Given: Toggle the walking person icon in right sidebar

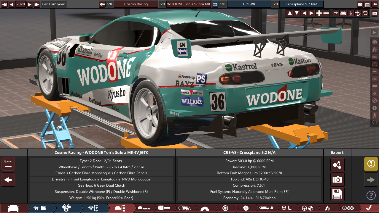Looking at the screenshot, I should point(375,115).
